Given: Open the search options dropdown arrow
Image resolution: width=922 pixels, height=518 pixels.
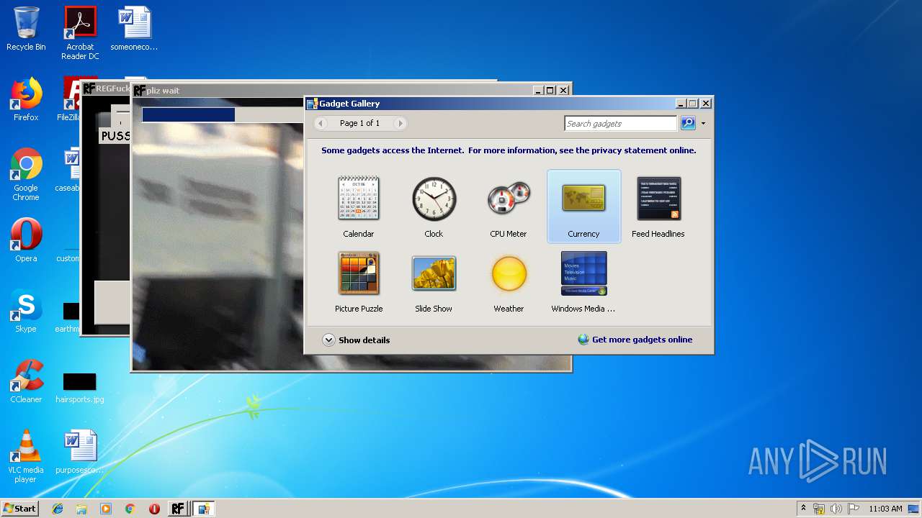Looking at the screenshot, I should pos(703,124).
